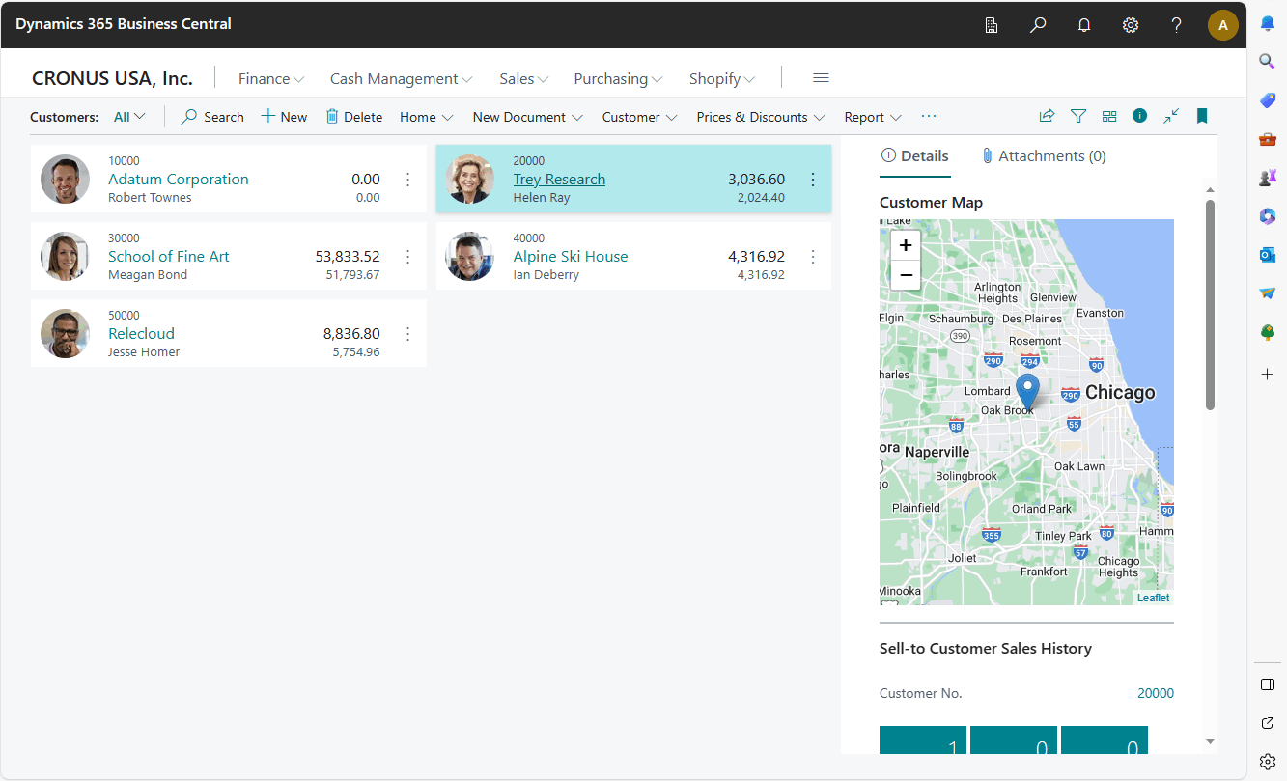The height and width of the screenshot is (781, 1287).
Task: Click the magnifier search icon in header
Action: pos(1038,25)
